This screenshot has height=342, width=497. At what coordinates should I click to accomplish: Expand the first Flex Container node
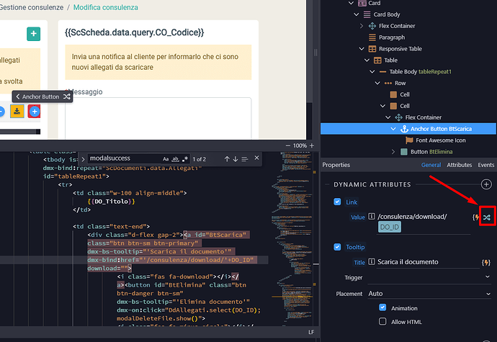362,26
